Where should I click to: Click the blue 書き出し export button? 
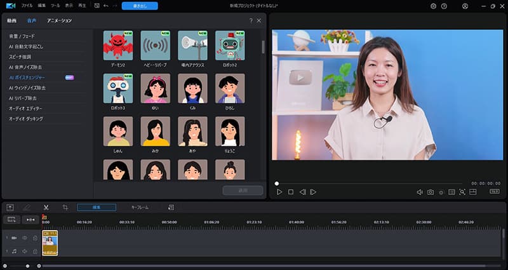(x=140, y=6)
